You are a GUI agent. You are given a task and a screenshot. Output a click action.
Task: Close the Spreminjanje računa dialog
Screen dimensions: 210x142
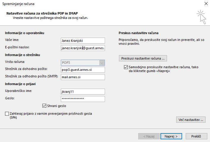tap(206, 4)
